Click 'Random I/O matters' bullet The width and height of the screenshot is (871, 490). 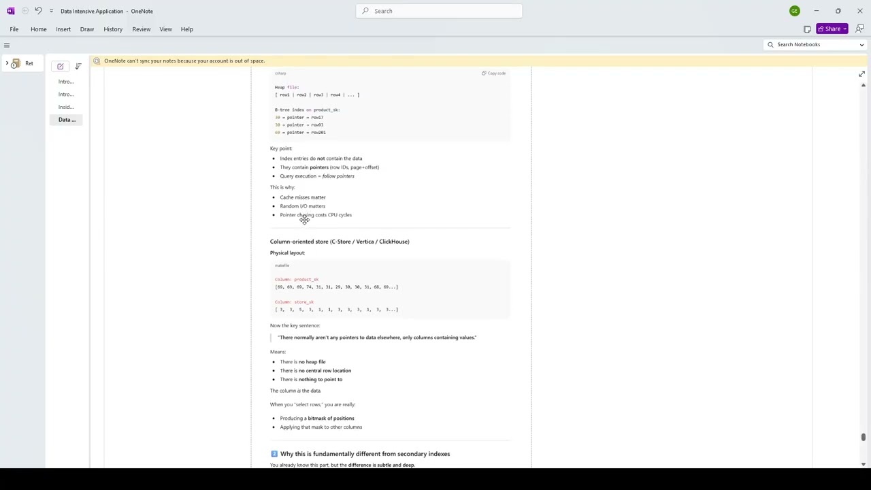303,206
